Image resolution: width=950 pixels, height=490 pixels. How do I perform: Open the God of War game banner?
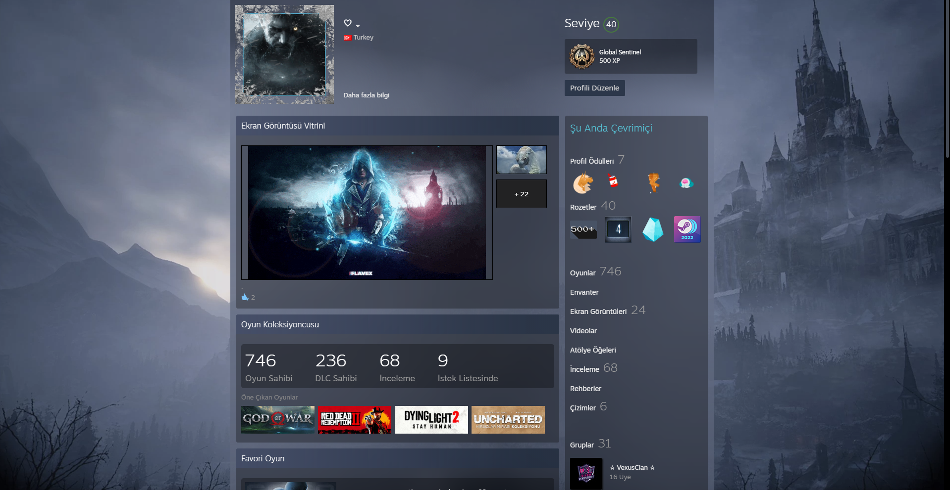point(278,420)
